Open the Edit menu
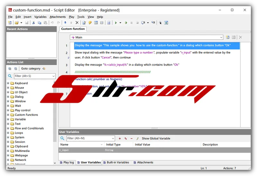The width and height of the screenshot is (257, 176). [18, 17]
